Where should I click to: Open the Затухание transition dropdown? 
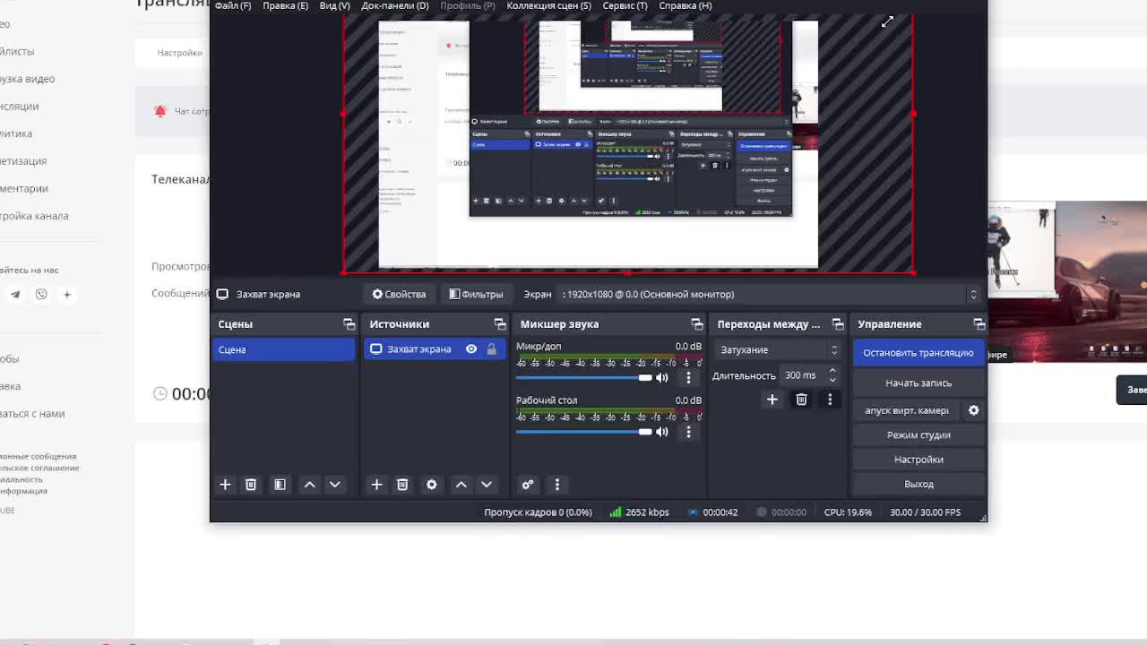[777, 349]
